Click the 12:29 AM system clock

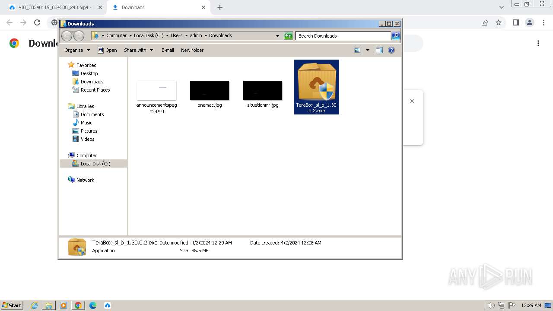pyautogui.click(x=531, y=305)
